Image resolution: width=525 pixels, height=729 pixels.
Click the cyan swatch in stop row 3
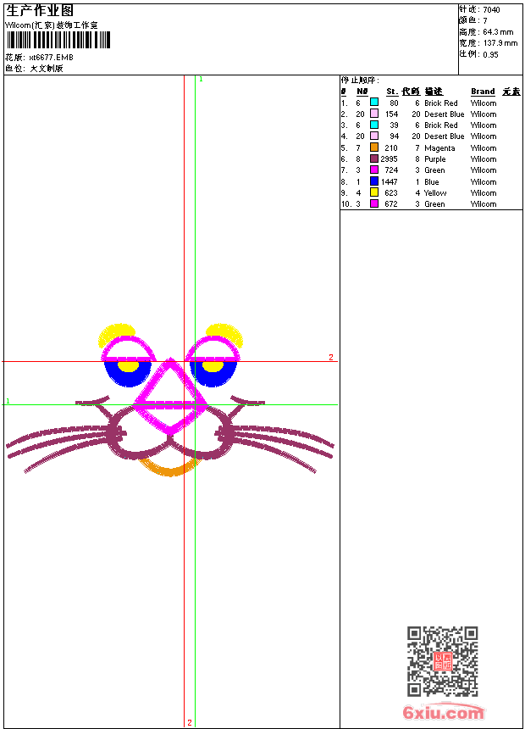tap(374, 125)
